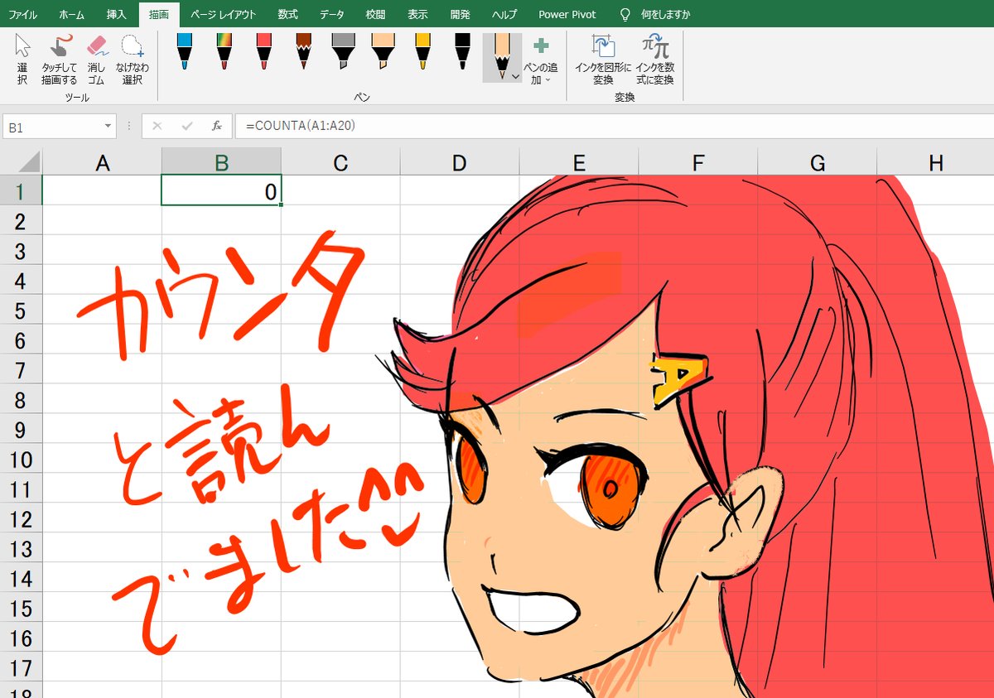
Task: Switch to the 数式 tab
Action: point(287,15)
